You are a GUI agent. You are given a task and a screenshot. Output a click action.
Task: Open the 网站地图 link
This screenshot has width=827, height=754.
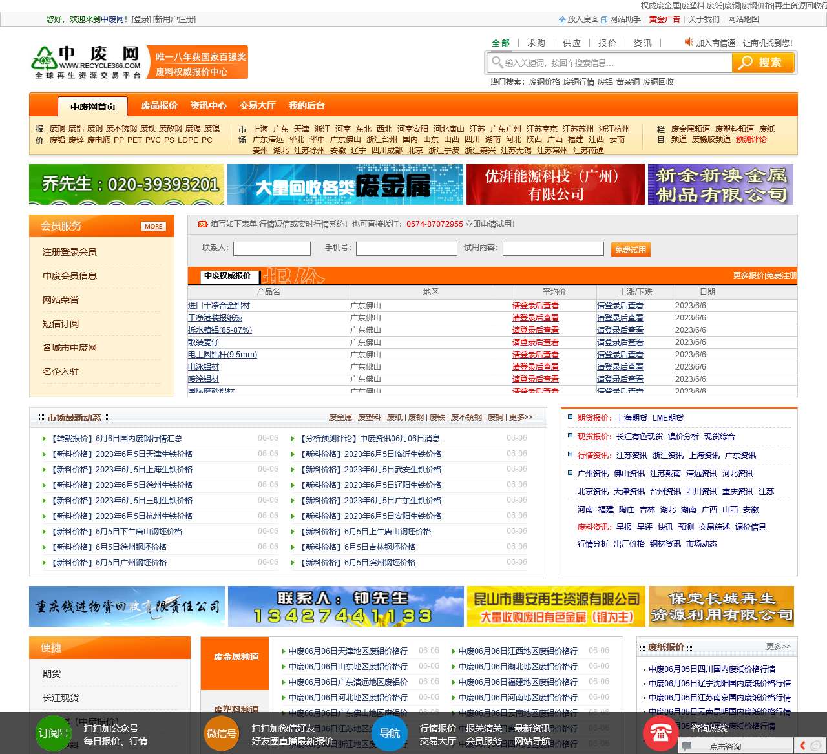coord(744,19)
